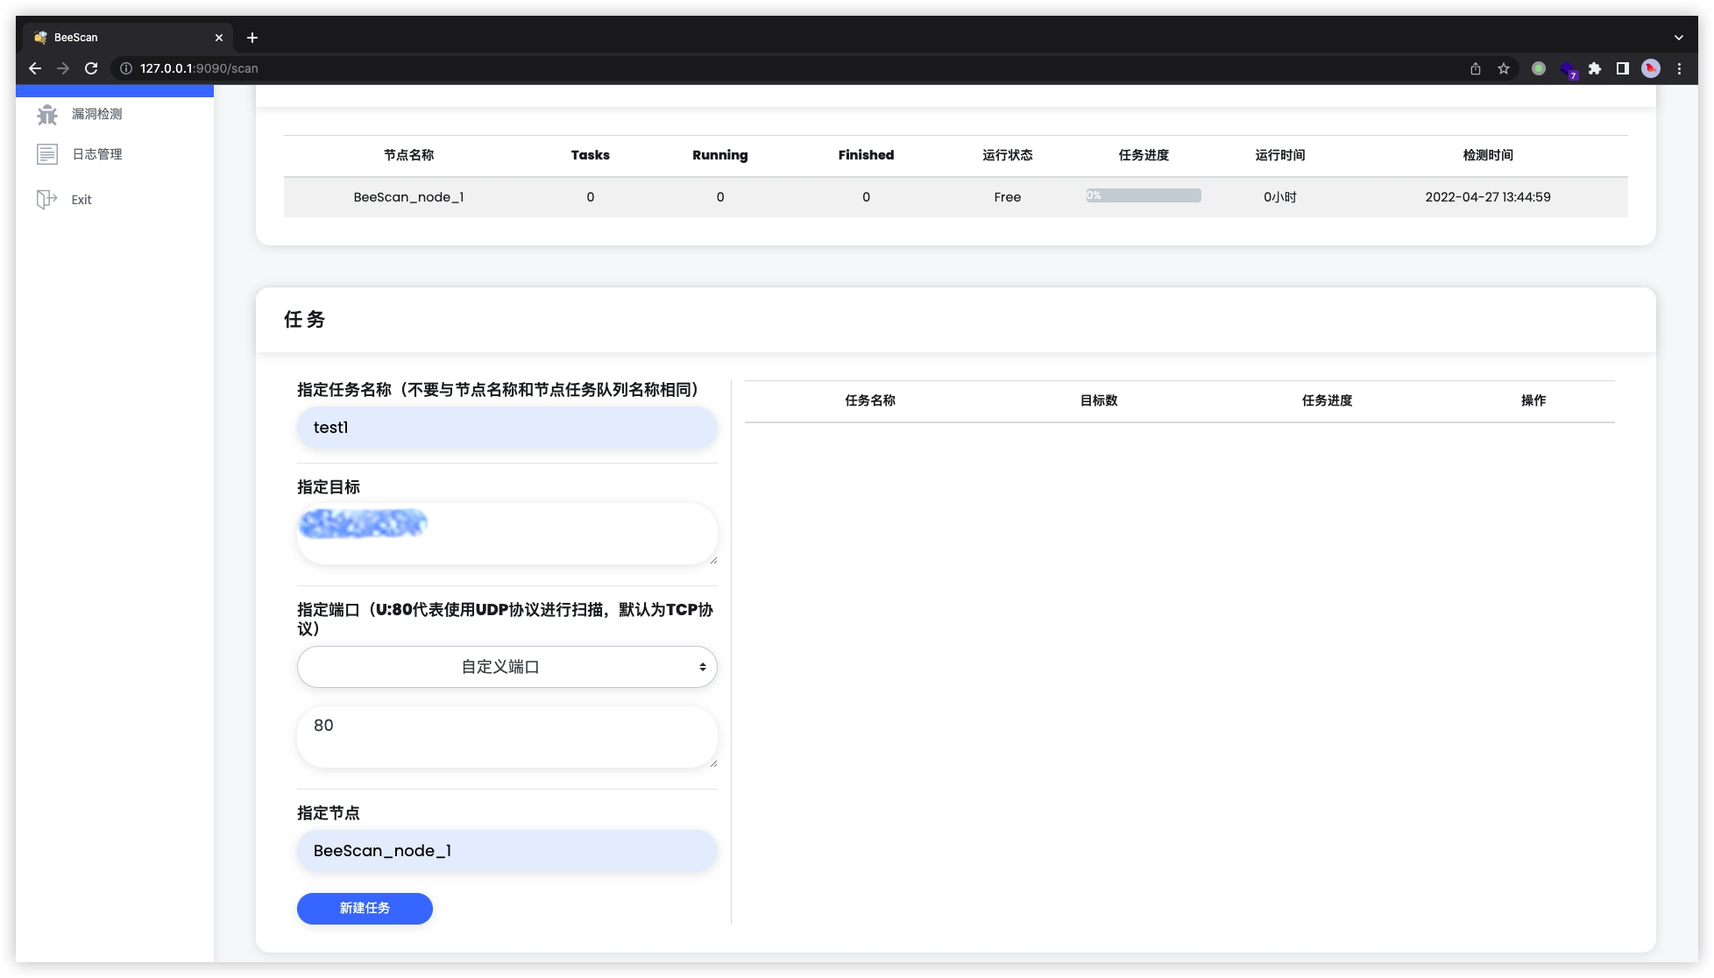Open 漏洞检测 sidebar menu item
The height and width of the screenshot is (978, 1714).
(96, 114)
